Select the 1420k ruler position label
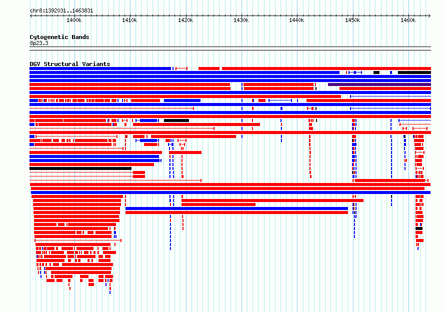This screenshot has height=312, width=445. pyautogui.click(x=185, y=20)
